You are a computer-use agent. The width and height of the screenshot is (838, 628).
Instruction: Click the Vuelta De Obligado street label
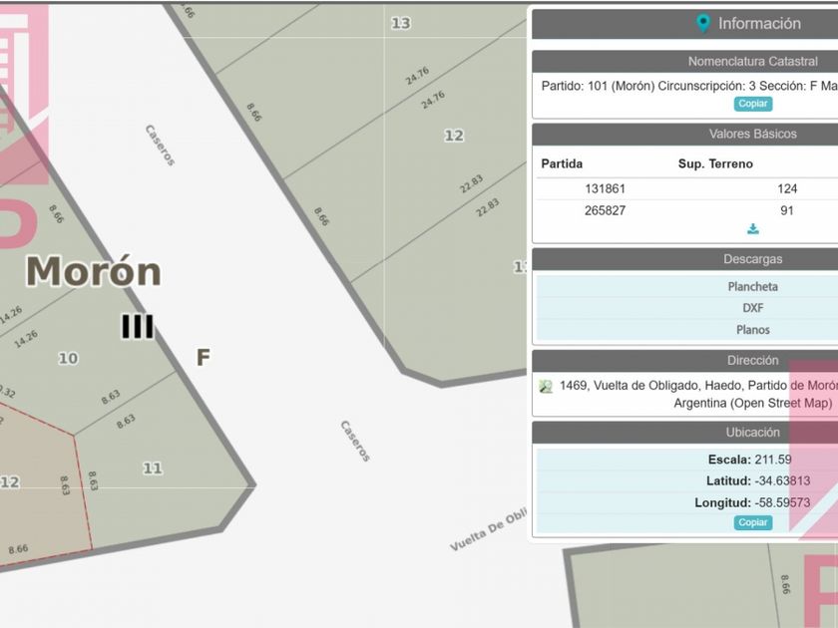[x=489, y=529]
